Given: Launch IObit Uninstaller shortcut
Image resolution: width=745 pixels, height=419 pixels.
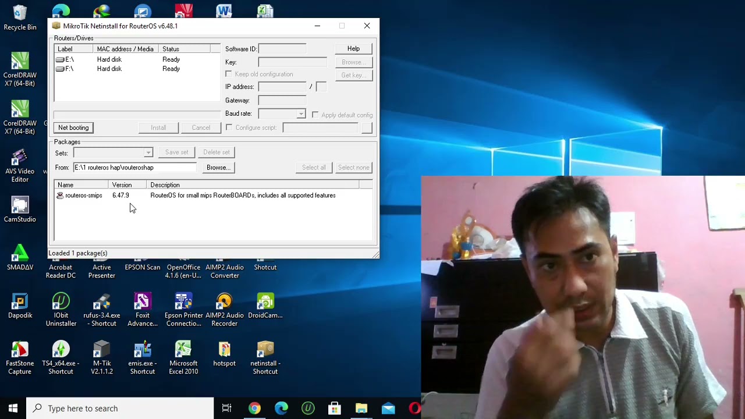Looking at the screenshot, I should [61, 310].
